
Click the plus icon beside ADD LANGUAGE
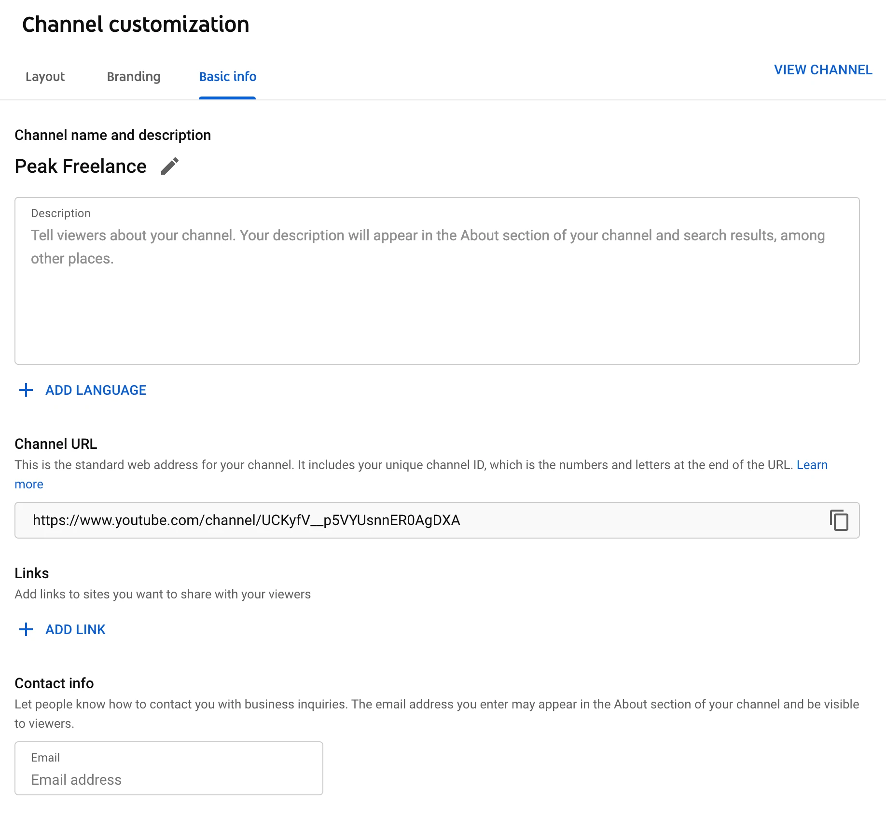pos(26,390)
